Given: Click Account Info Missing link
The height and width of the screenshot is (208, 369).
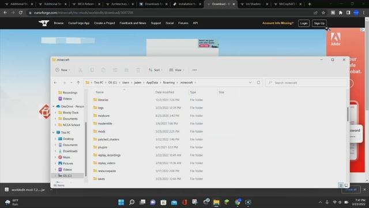Looking at the screenshot, I should [278, 23].
